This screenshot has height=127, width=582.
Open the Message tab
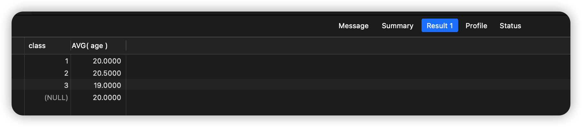tap(353, 26)
